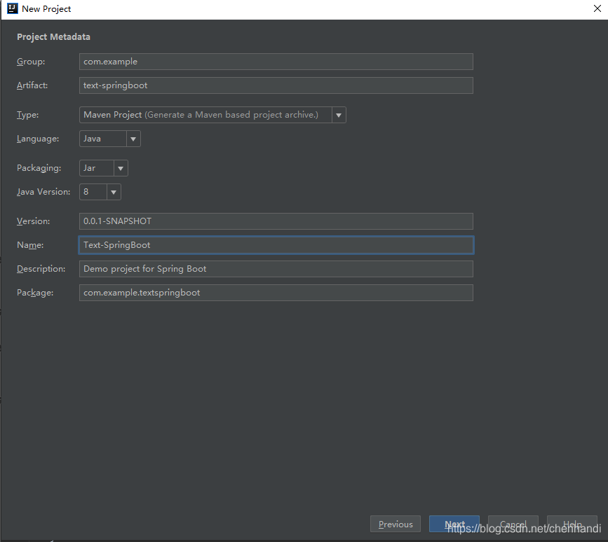This screenshot has height=542, width=608.
Task: Edit the Version field 0.0.1-SNAPSHOT
Action: click(276, 221)
